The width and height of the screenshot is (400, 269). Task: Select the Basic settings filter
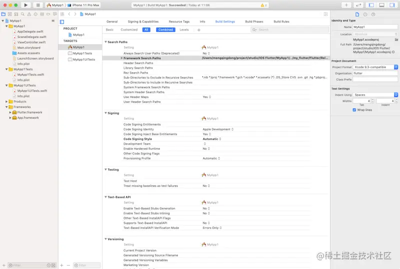click(x=109, y=30)
